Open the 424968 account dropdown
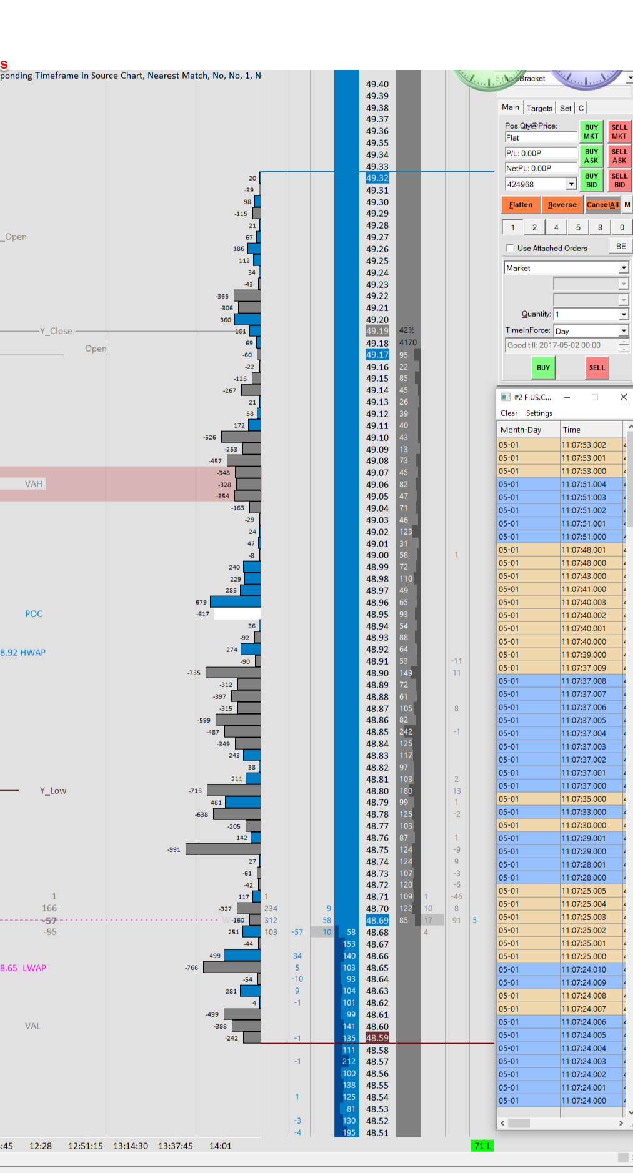The image size is (633, 1173). (x=571, y=184)
